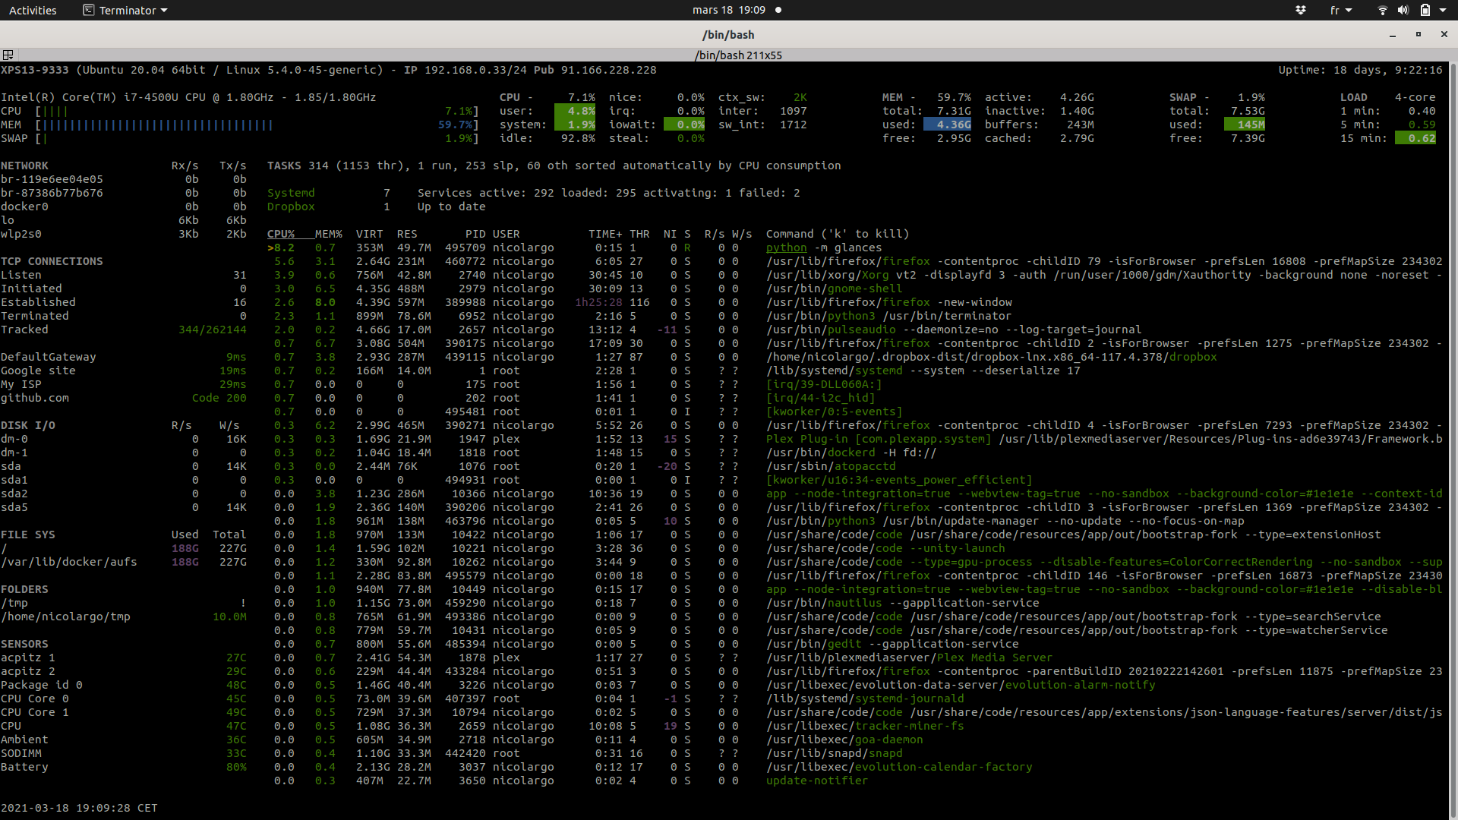
Task: Click the highlighted used memory value 4.36G
Action: coord(946,124)
